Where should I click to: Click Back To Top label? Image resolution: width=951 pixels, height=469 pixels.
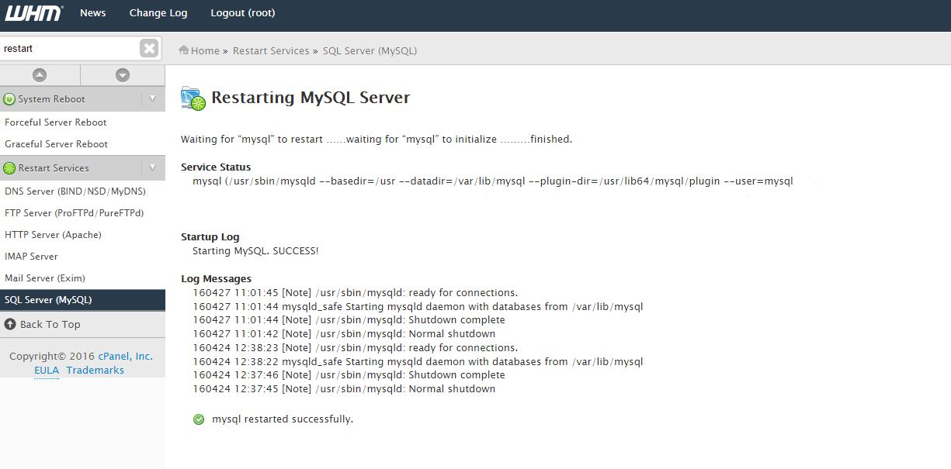coord(50,324)
